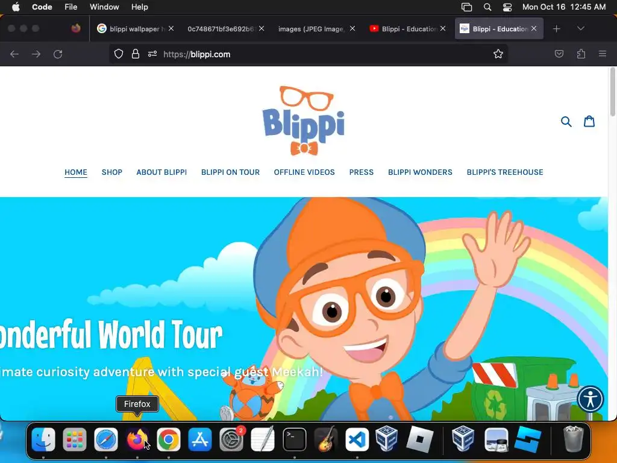
Task: Launch Safari from the Dock
Action: point(106,439)
